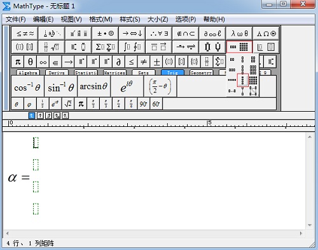Insert the not-equal ≠ symbol

[x=144, y=62]
